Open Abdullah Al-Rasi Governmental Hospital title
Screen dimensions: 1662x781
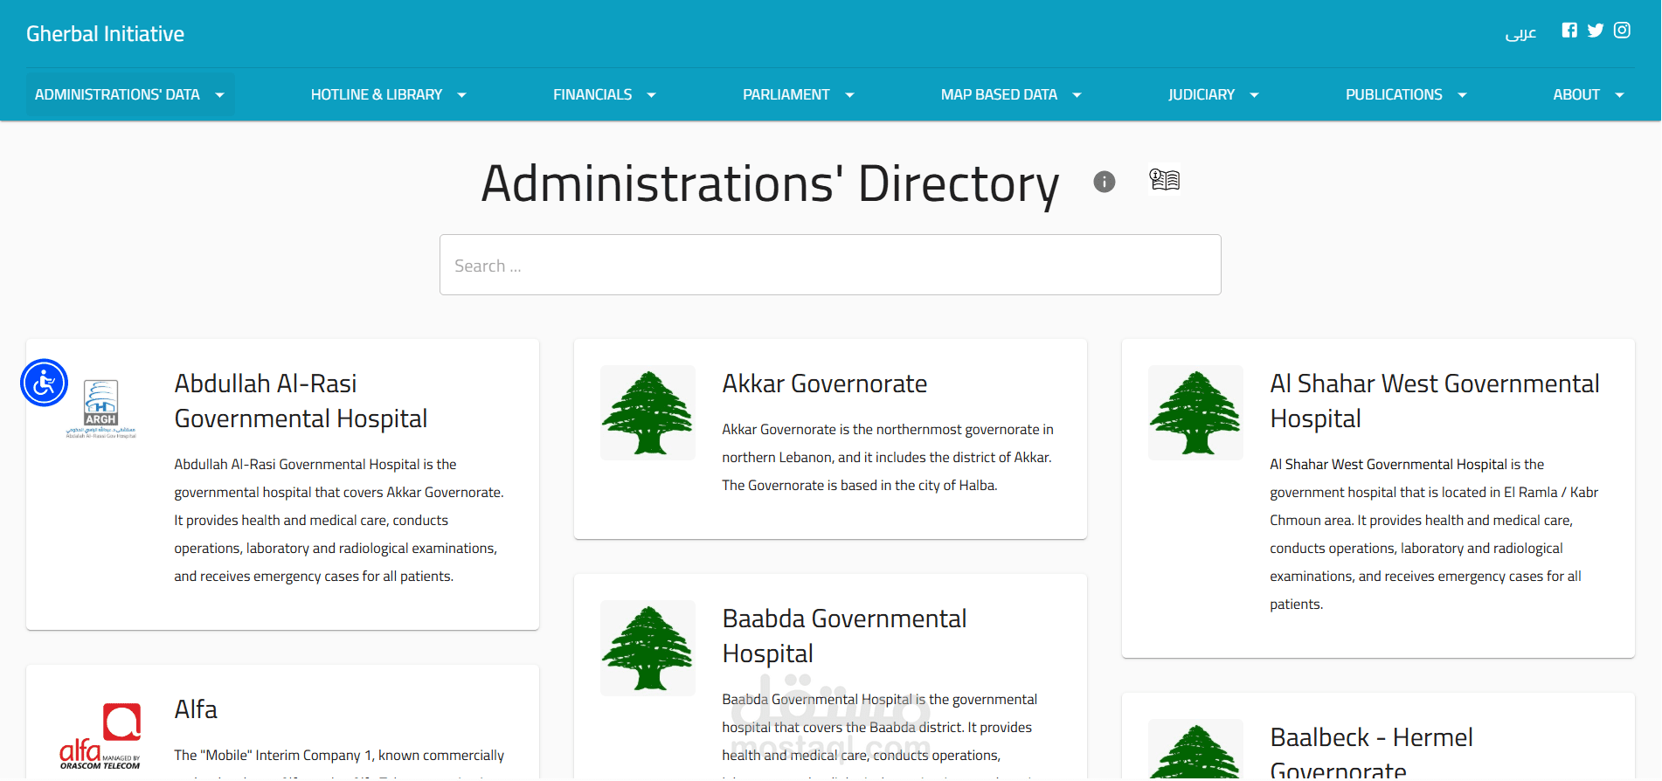tap(301, 401)
